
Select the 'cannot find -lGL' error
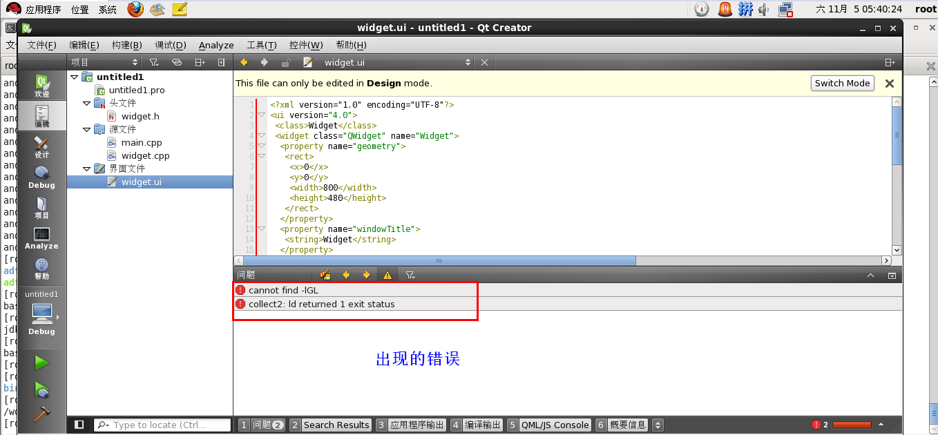pyautogui.click(x=568, y=290)
